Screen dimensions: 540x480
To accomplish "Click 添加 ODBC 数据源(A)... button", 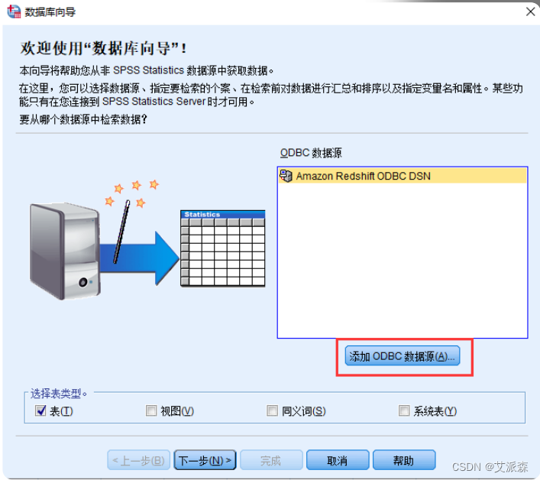I will click(x=403, y=356).
